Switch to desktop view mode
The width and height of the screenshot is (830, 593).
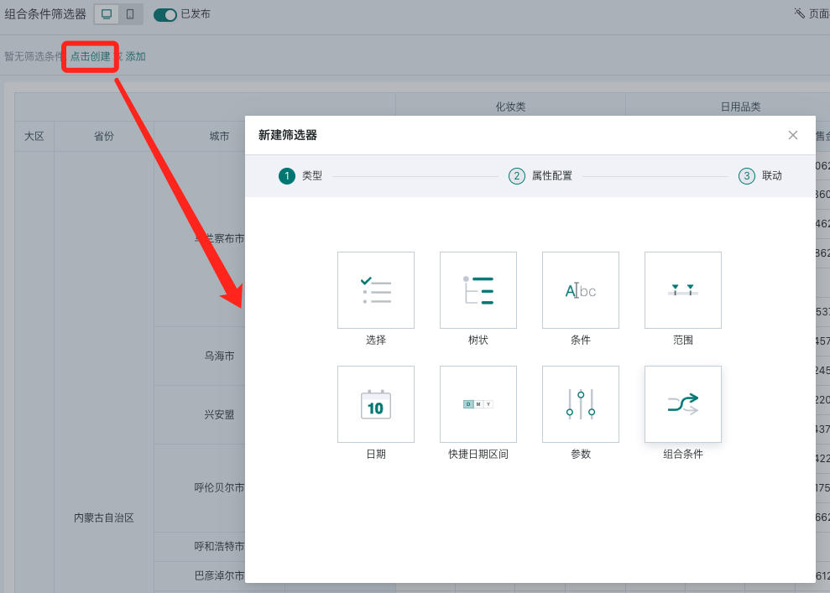107,14
